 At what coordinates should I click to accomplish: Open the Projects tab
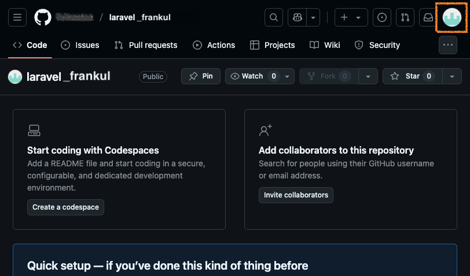pos(273,45)
